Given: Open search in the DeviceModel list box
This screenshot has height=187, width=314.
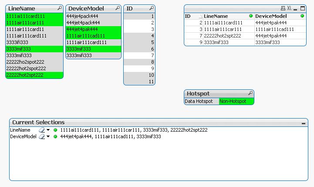Looking at the screenshot, I should 118,8.
